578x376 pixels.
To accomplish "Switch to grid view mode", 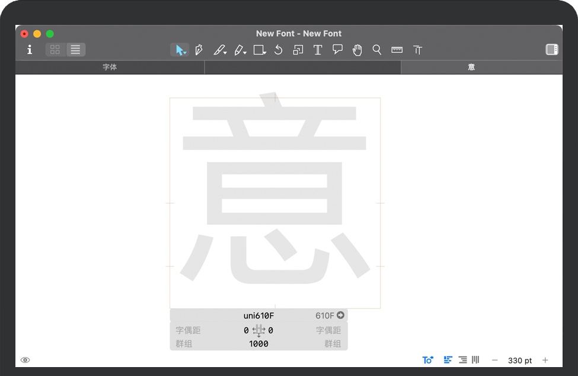I will point(55,50).
